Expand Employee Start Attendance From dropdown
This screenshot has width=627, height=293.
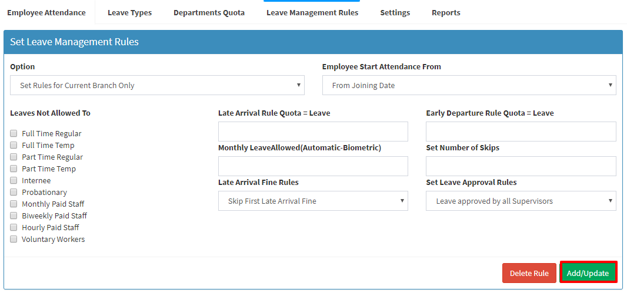pyautogui.click(x=469, y=85)
